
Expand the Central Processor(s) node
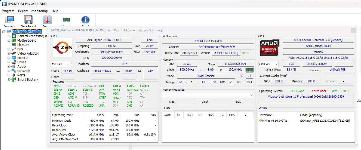point(9,36)
